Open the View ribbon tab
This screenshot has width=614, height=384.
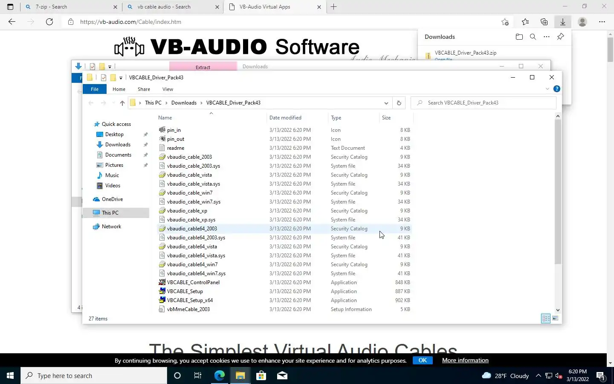[168, 89]
